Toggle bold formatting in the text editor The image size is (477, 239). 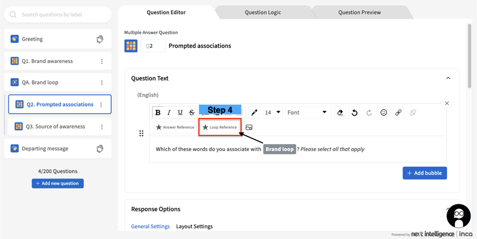click(x=158, y=113)
